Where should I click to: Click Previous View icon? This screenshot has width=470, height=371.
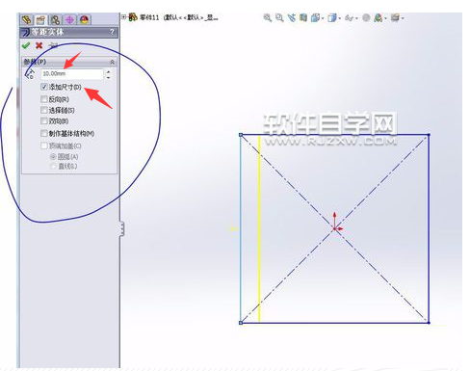click(x=292, y=17)
